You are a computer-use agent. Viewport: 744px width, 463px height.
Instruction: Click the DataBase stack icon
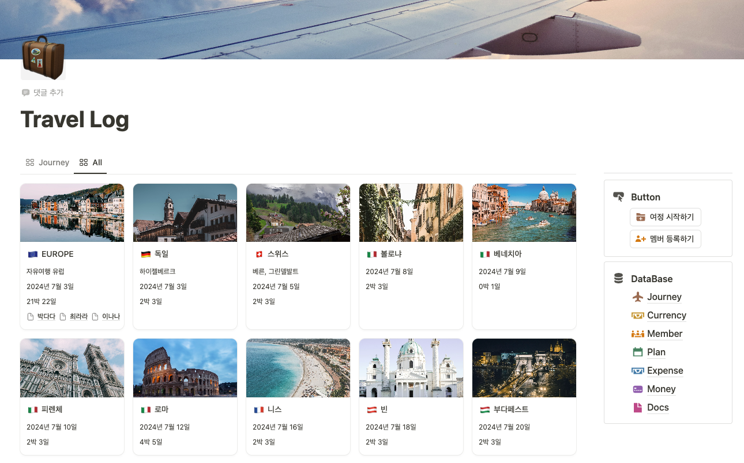(618, 279)
